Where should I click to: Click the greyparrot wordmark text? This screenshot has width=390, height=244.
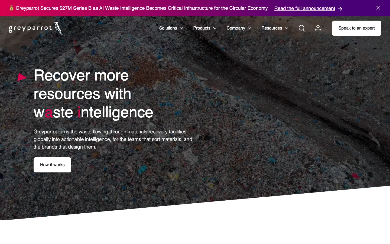(30, 28)
